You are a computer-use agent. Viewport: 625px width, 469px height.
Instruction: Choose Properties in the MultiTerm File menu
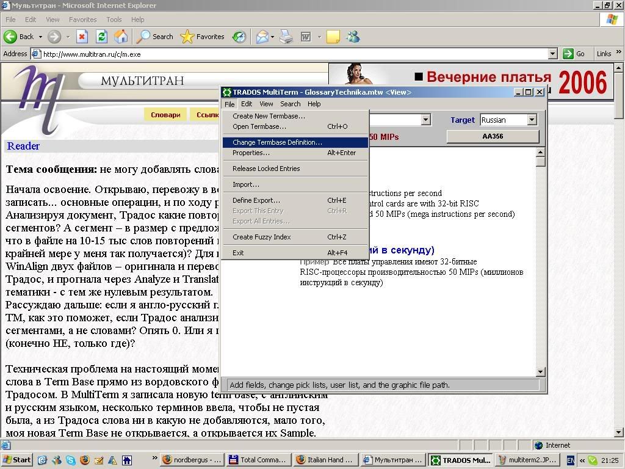coord(295,153)
